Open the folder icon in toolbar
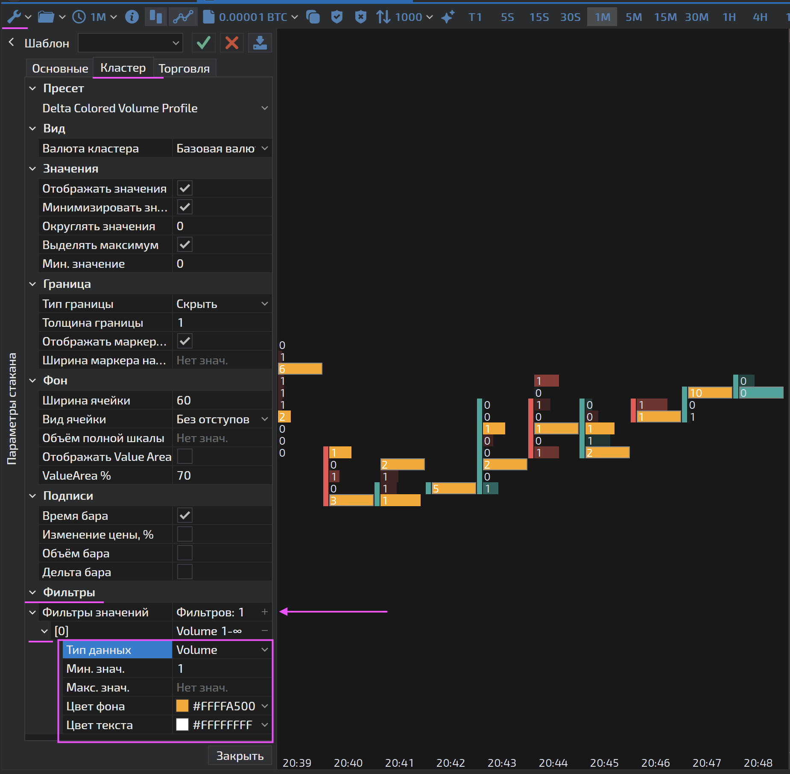Viewport: 790px width, 774px height. [46, 17]
